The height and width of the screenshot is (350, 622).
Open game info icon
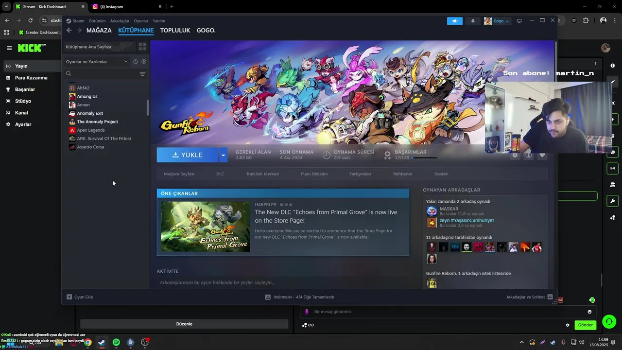(529, 155)
